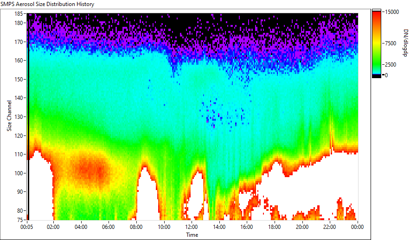Click the 160 size channel tick label
The height and width of the screenshot is (240, 410).
coord(19,61)
